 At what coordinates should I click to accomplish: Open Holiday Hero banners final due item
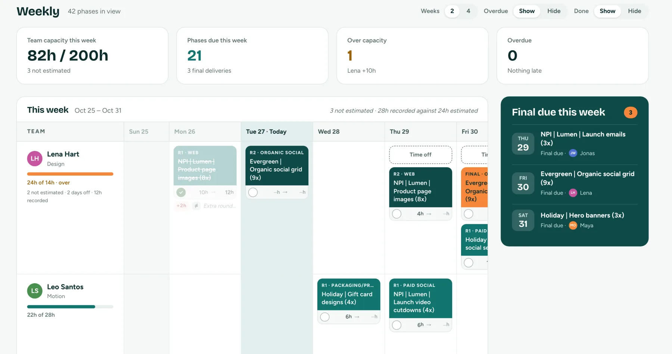pos(575,220)
